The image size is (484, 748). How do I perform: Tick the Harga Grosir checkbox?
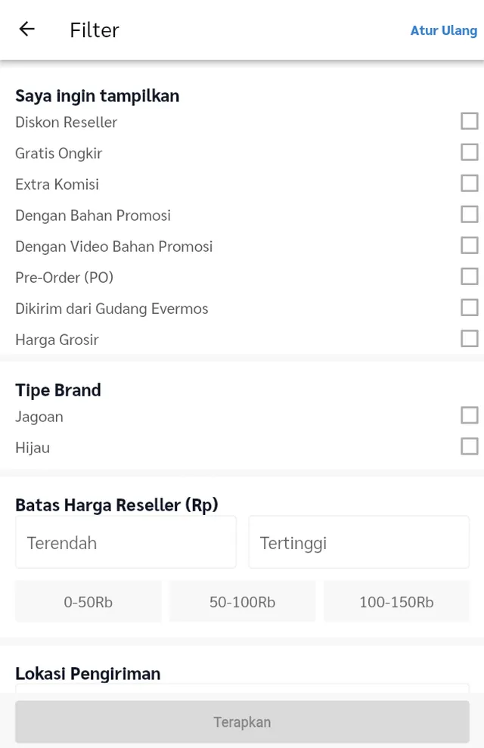point(469,338)
